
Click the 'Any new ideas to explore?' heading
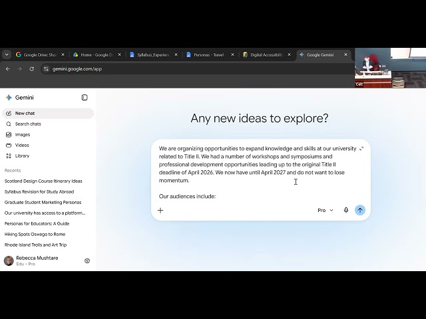260,118
